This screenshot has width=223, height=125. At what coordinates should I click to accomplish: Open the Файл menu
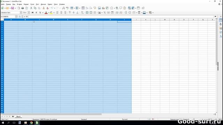3,4
